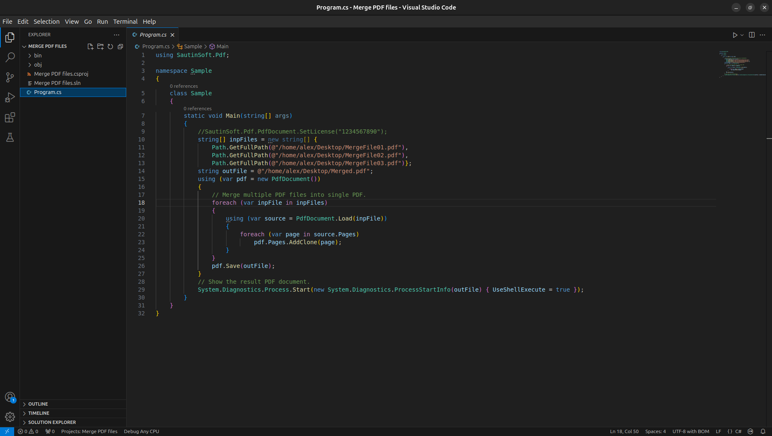
Task: Click the code minimap preview
Action: [742, 64]
